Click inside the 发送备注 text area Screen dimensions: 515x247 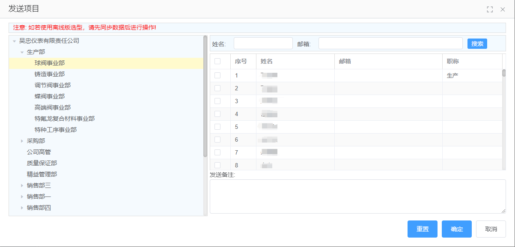(357, 196)
